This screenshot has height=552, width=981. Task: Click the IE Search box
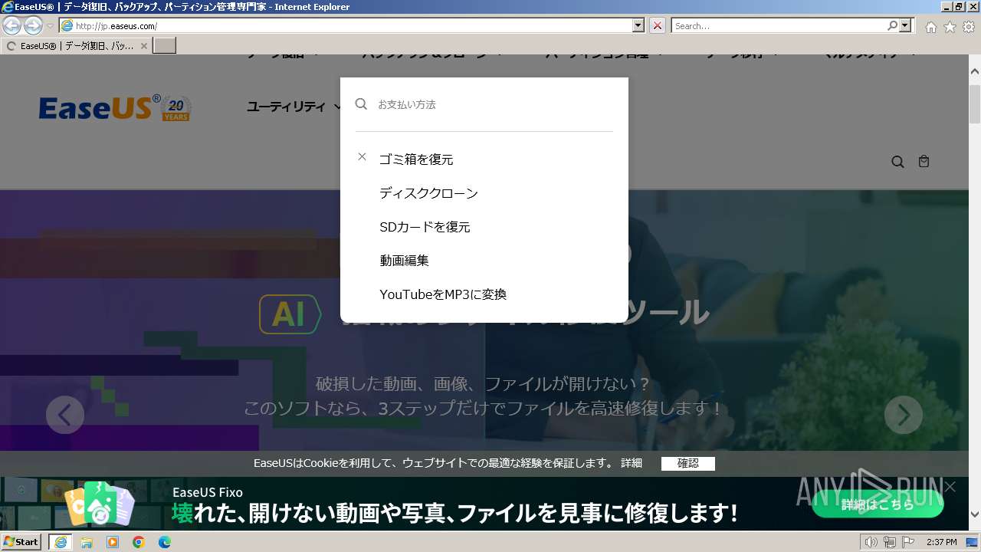(779, 26)
